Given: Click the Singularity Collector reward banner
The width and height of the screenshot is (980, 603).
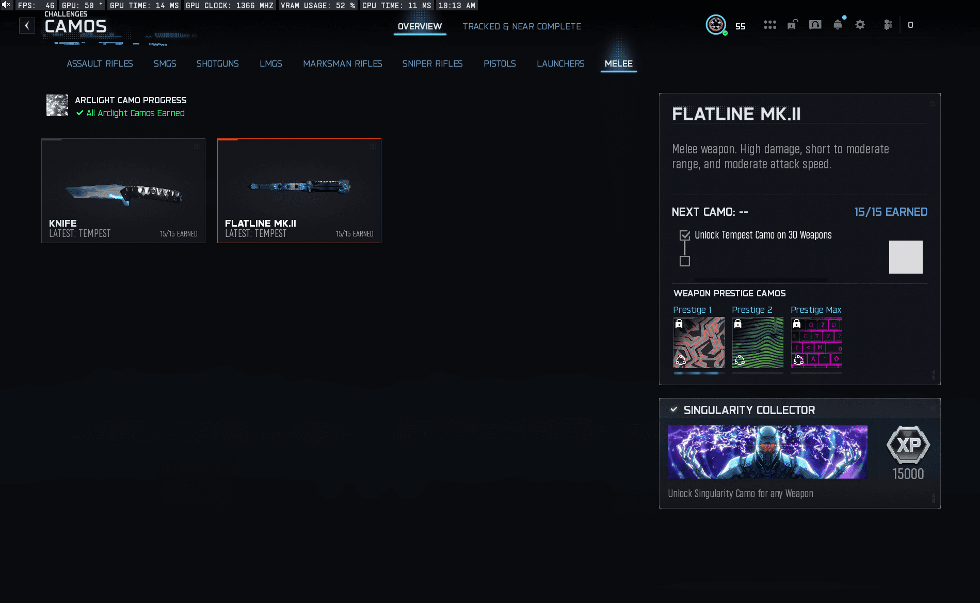Looking at the screenshot, I should coord(767,452).
